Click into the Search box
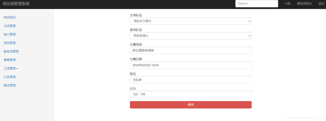Screen dimensions: 326x121 click(x=257, y=4)
